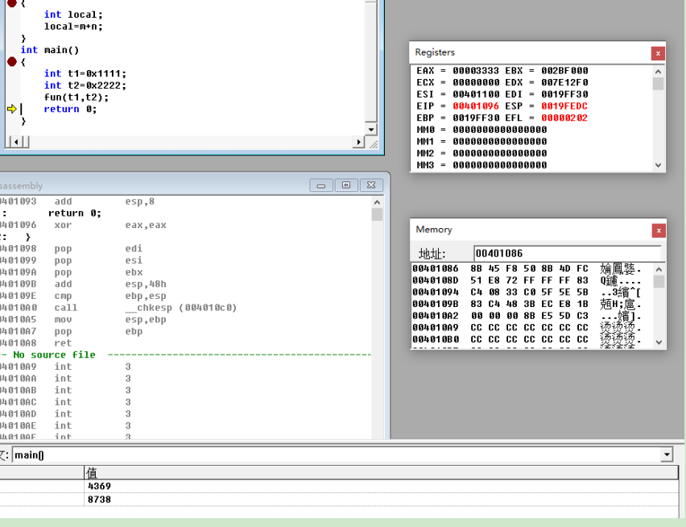686x527 pixels.
Task: Minimize the Disassembly window
Action: (321, 185)
